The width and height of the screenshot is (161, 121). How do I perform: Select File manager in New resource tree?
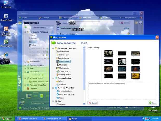tap(63, 55)
